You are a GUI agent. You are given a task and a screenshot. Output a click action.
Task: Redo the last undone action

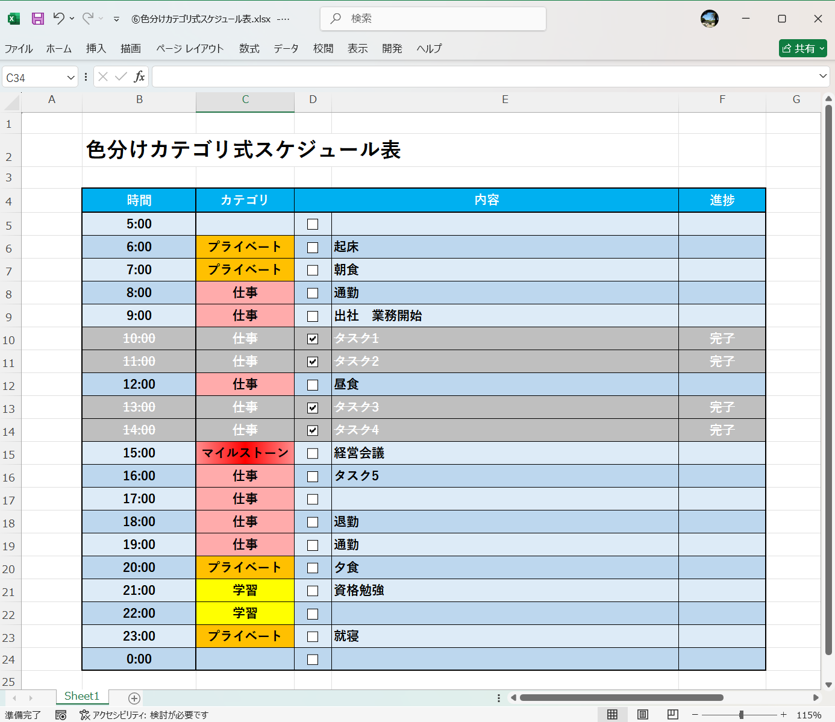88,19
